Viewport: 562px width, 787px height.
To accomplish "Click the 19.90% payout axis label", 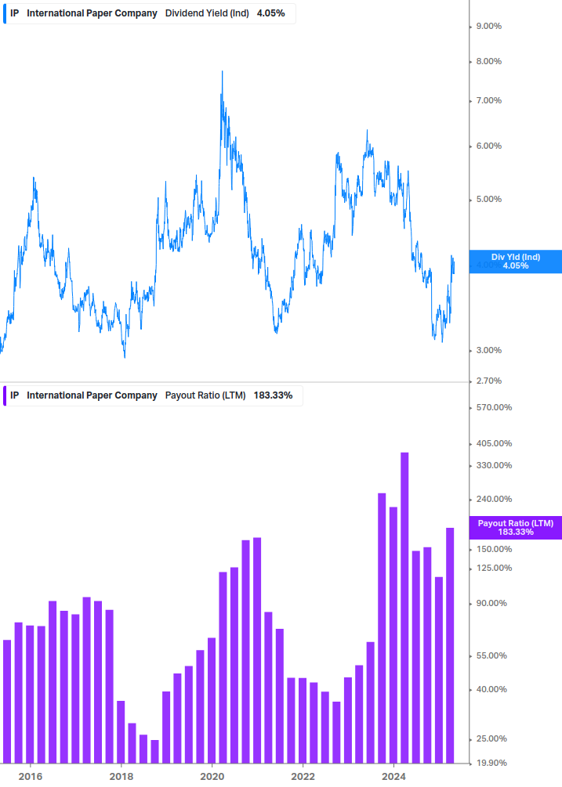I will tap(491, 764).
